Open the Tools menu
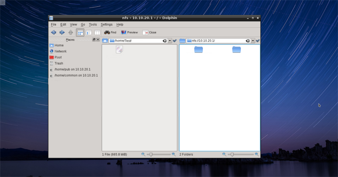This screenshot has height=177, width=338. click(x=93, y=24)
